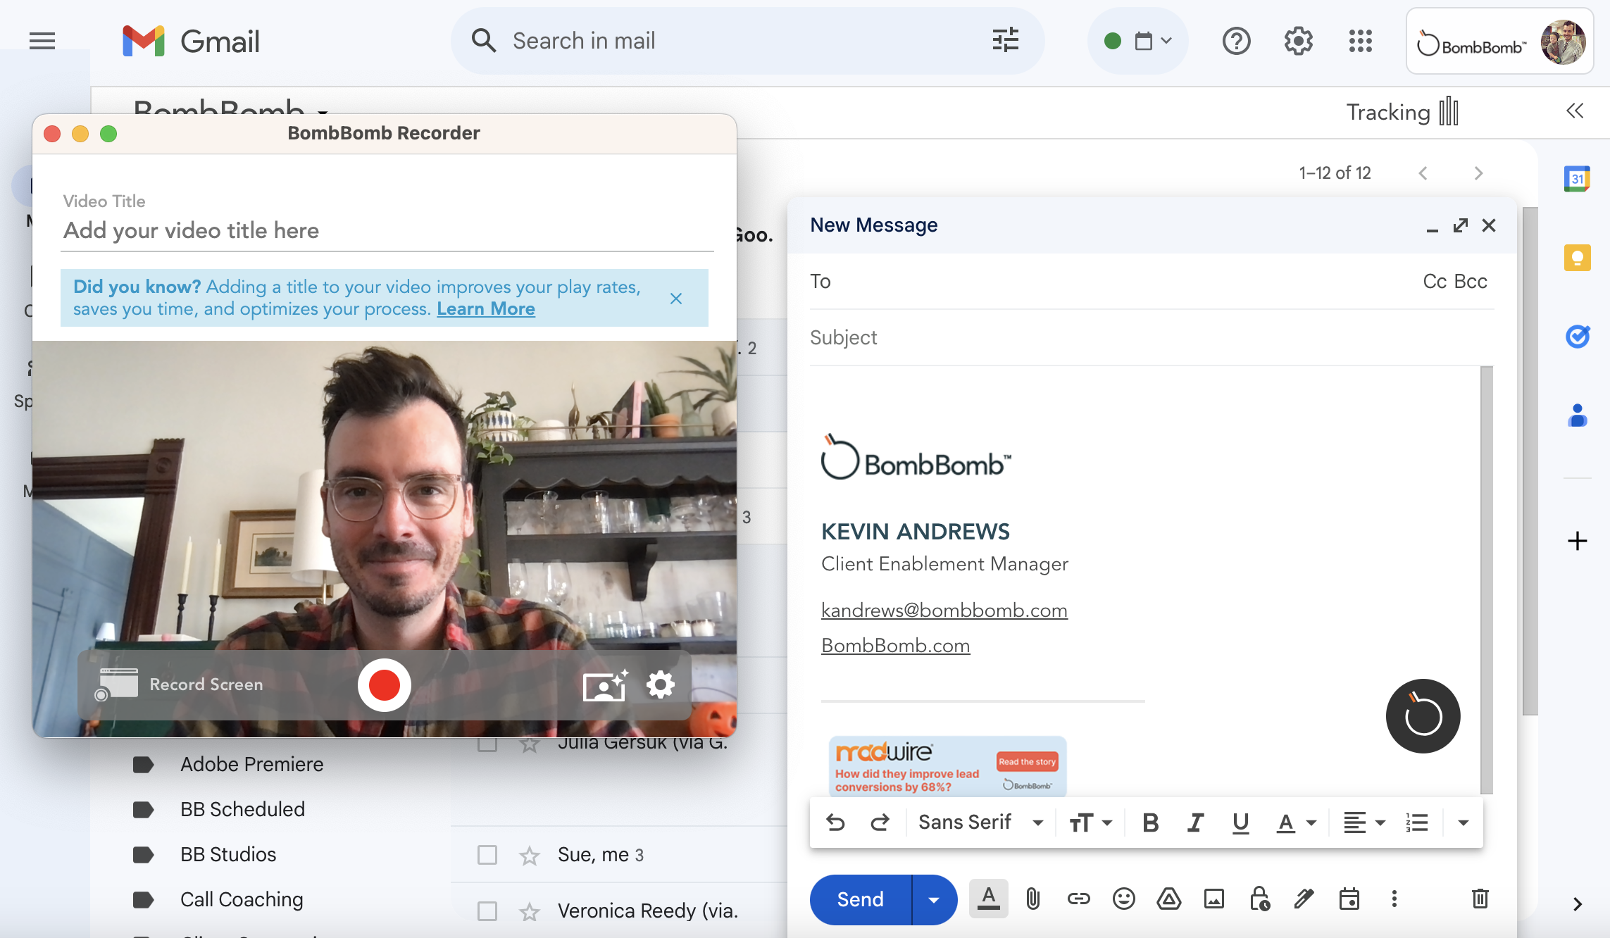
Task: Open the Call Coaching label
Action: (x=242, y=899)
